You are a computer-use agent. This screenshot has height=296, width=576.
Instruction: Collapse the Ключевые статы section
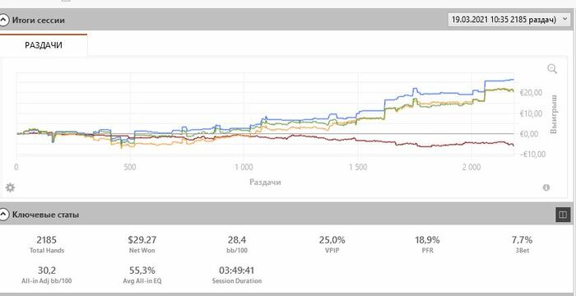[x=3, y=215]
